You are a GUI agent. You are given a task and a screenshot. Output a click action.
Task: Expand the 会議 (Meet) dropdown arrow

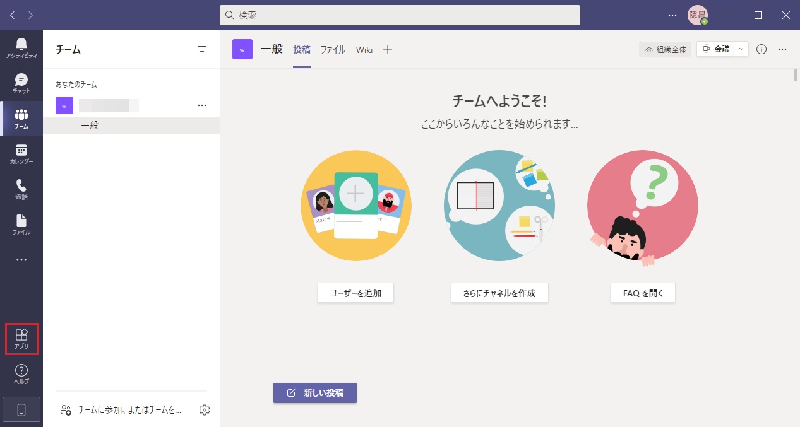click(741, 49)
